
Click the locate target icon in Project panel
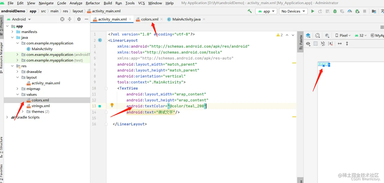click(x=62, y=19)
